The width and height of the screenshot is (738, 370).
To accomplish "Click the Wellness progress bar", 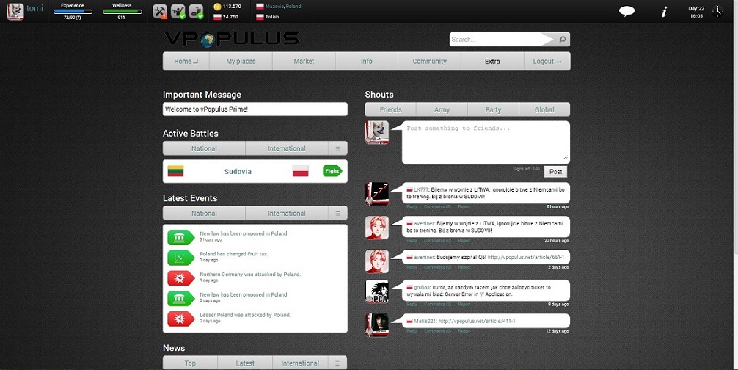I will click(x=122, y=12).
